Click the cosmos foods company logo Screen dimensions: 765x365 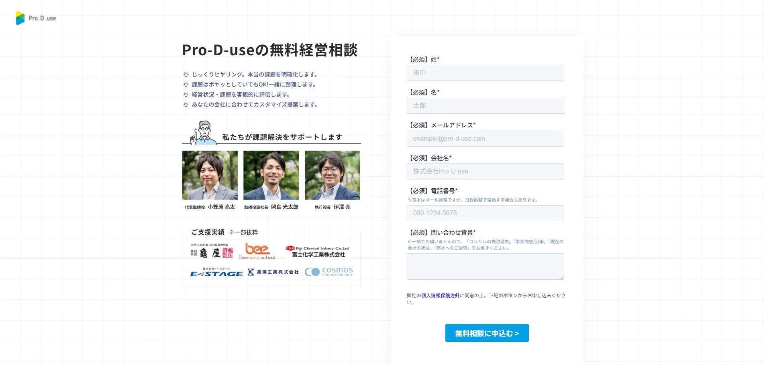click(x=328, y=272)
